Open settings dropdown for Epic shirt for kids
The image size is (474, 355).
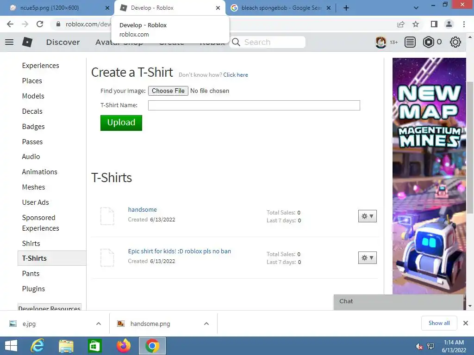point(367,258)
